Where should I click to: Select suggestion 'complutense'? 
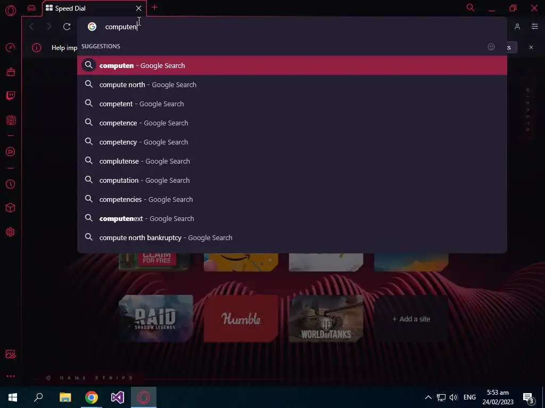(x=292, y=161)
